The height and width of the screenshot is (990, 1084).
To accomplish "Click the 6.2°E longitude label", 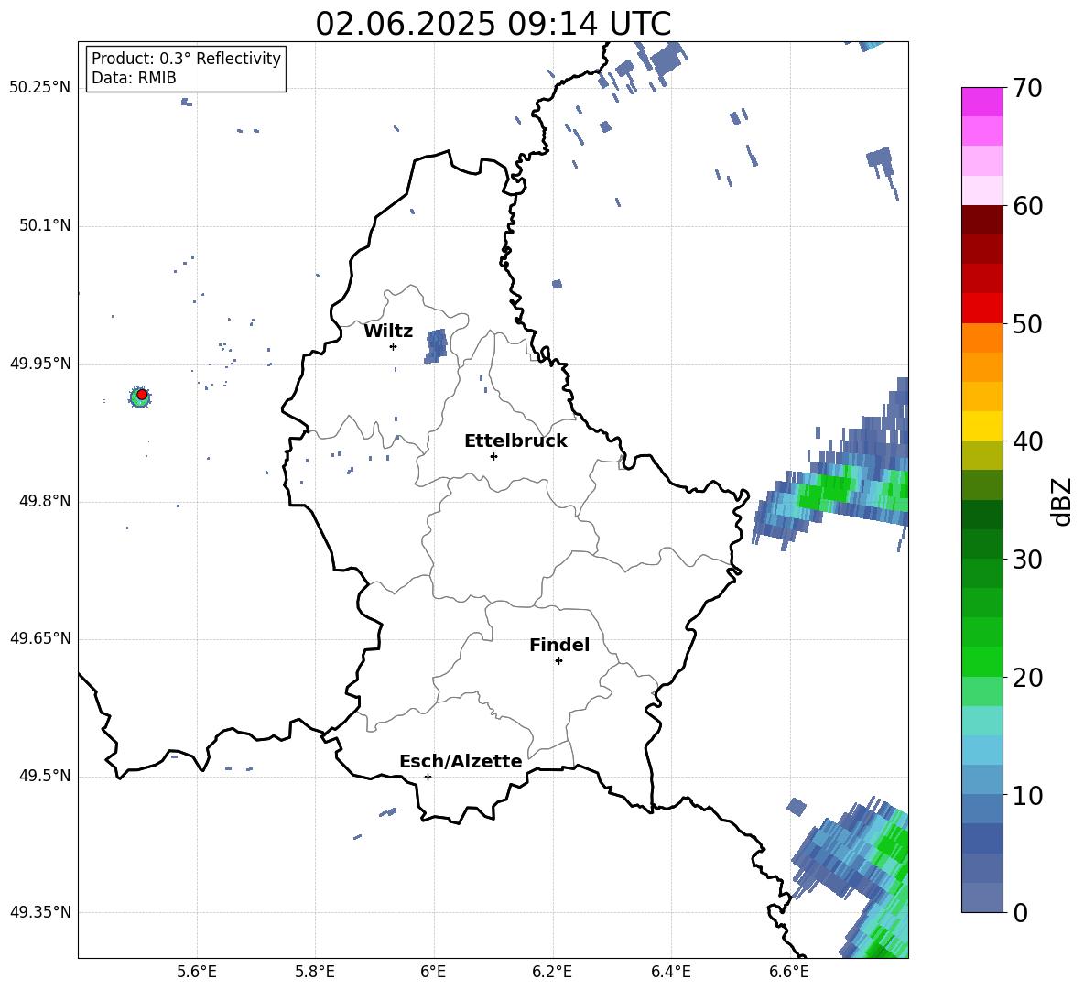I will tap(552, 972).
